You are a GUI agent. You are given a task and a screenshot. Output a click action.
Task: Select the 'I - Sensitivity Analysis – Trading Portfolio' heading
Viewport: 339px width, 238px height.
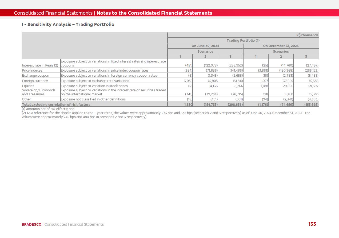click(x=68, y=25)
